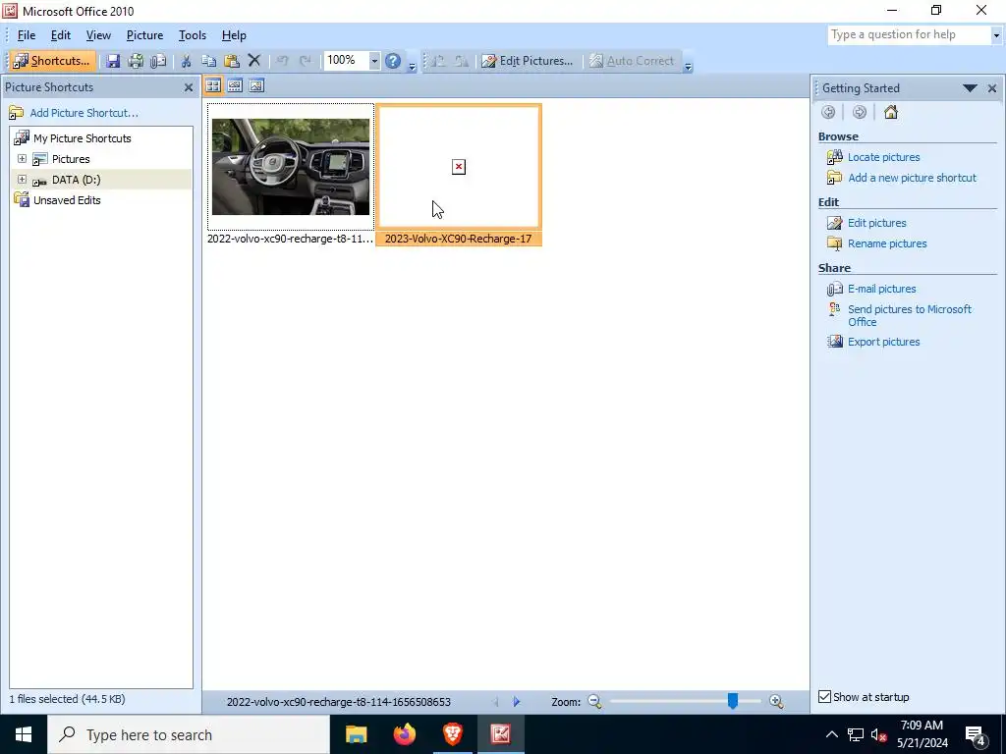Expand the Pictures tree node
This screenshot has height=754, width=1006.
coord(22,158)
